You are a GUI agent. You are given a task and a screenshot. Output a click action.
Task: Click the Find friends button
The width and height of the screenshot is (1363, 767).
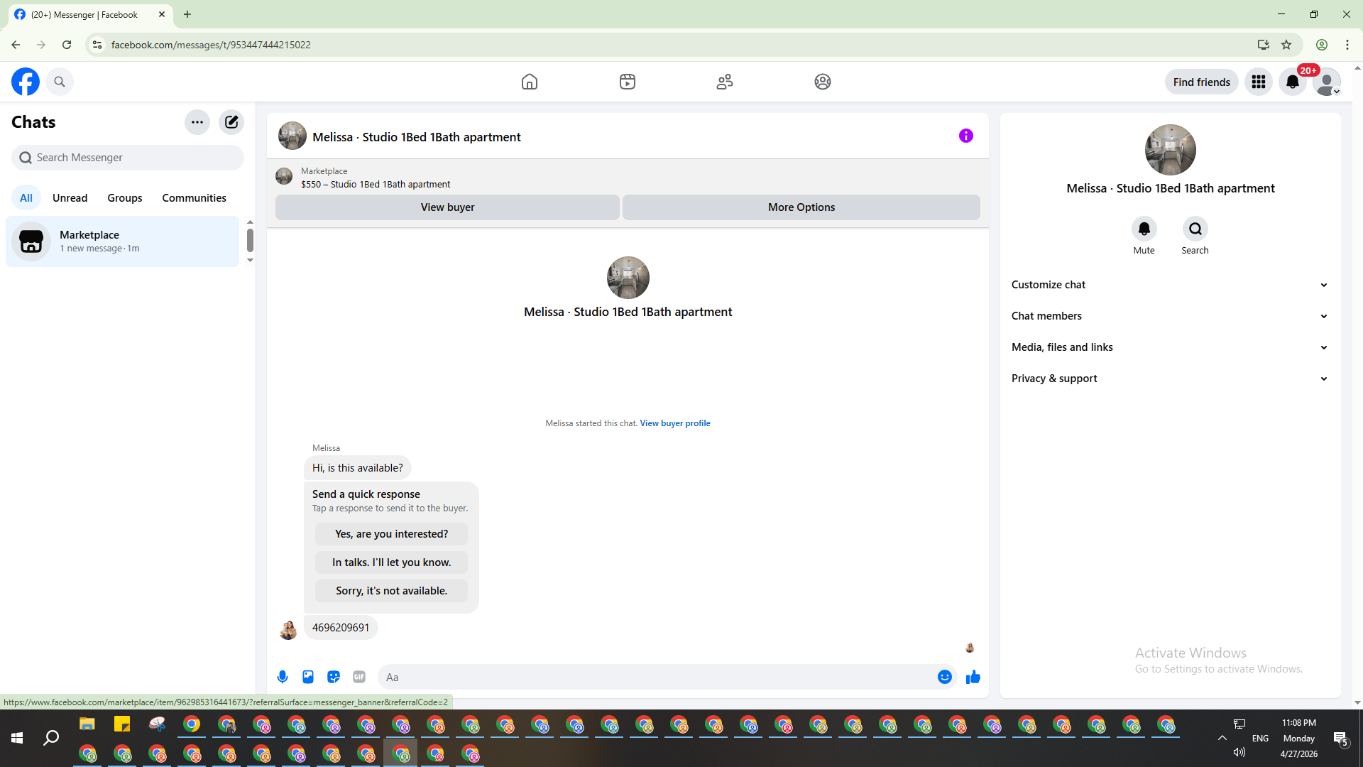(1202, 82)
